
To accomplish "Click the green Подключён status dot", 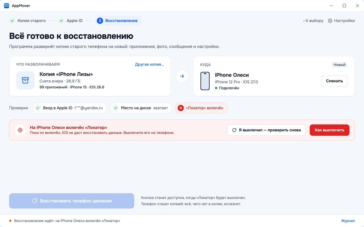I will (x=216, y=88).
